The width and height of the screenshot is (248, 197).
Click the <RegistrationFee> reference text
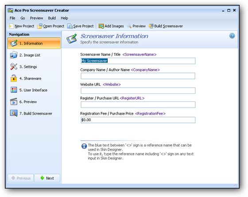[x=150, y=113]
